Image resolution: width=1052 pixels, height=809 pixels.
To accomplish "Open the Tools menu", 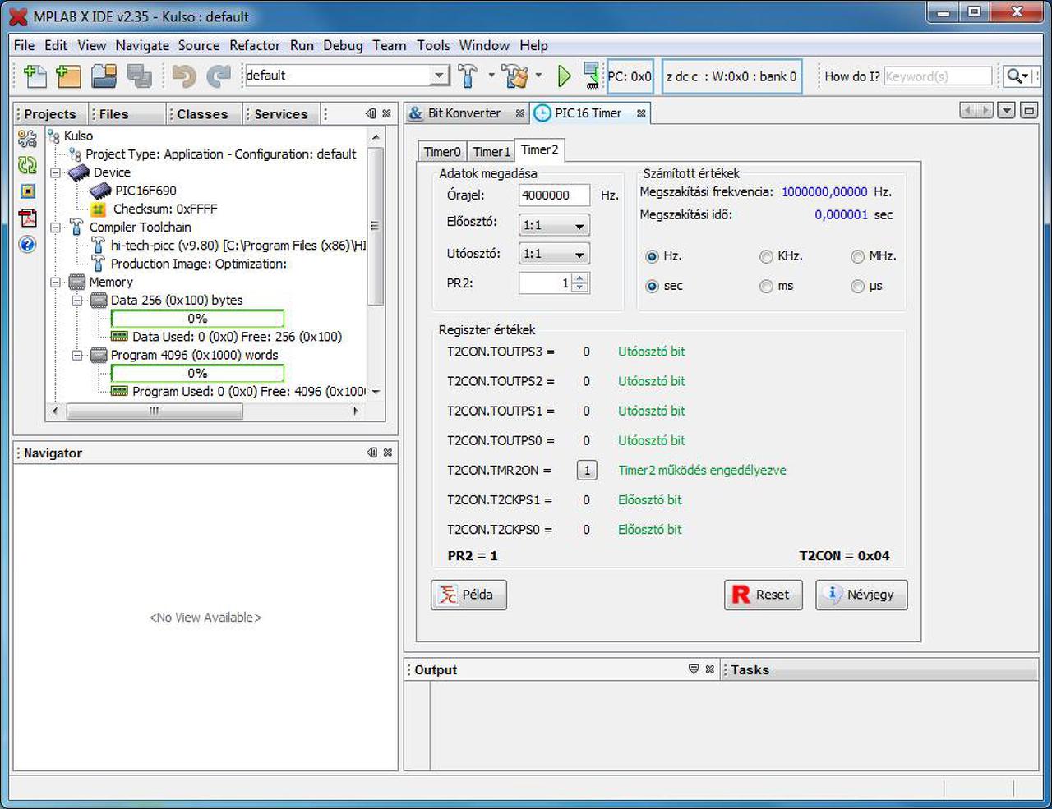I will (433, 45).
